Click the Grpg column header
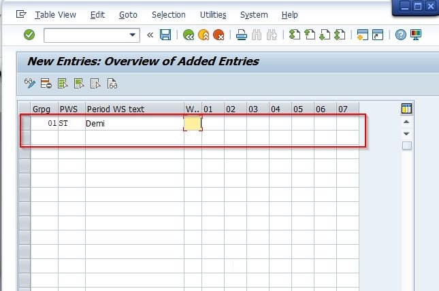Image resolution: width=439 pixels, height=291 pixels. pos(44,109)
